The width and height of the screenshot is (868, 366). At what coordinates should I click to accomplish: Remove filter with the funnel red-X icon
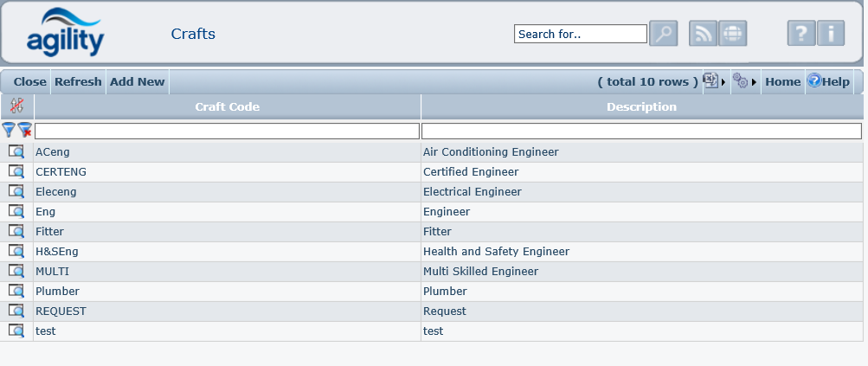coord(25,131)
